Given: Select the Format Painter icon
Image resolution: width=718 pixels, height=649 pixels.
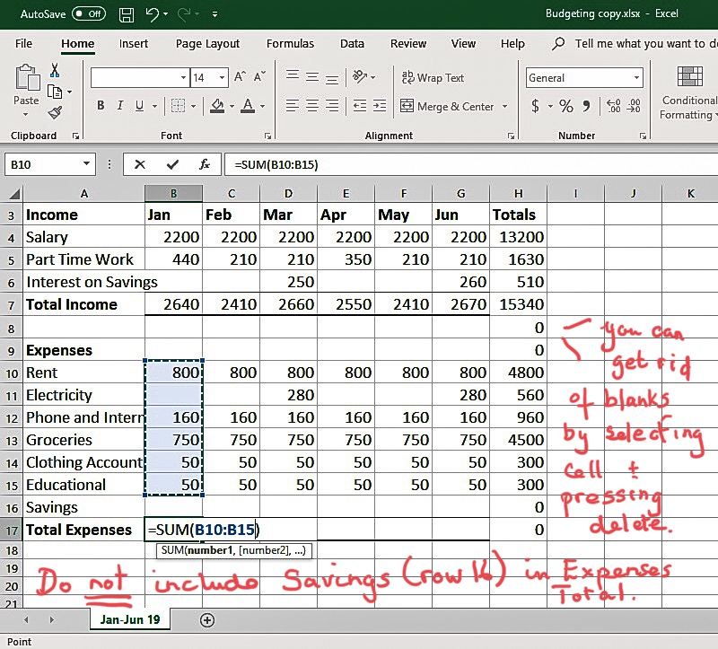Looking at the screenshot, I should point(56,112).
